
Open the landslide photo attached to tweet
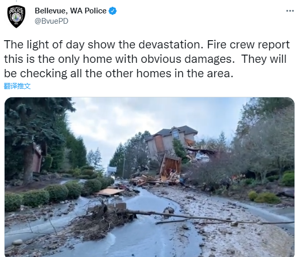coord(150,177)
